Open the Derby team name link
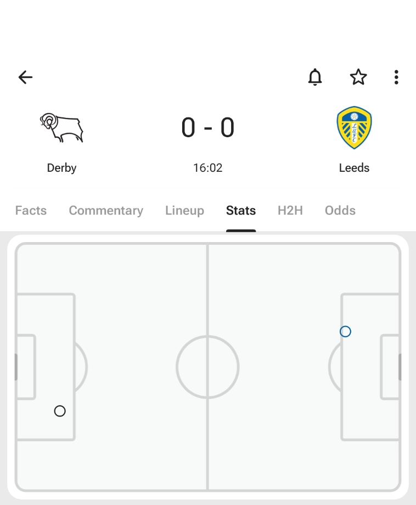Screen dimensions: 416x505 tap(61, 168)
